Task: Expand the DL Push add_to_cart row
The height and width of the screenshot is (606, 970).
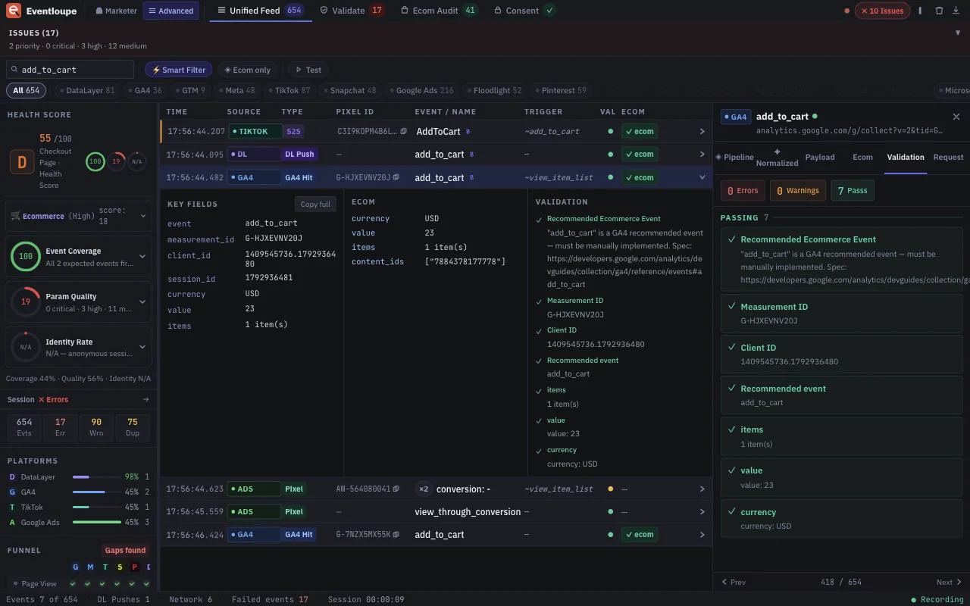Action: 702,155
